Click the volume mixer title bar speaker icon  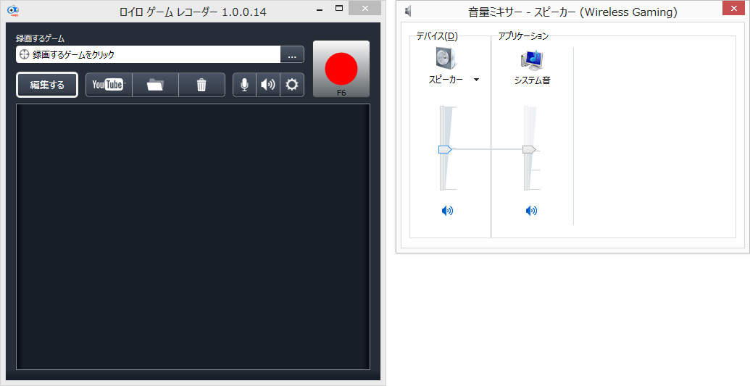[408, 11]
